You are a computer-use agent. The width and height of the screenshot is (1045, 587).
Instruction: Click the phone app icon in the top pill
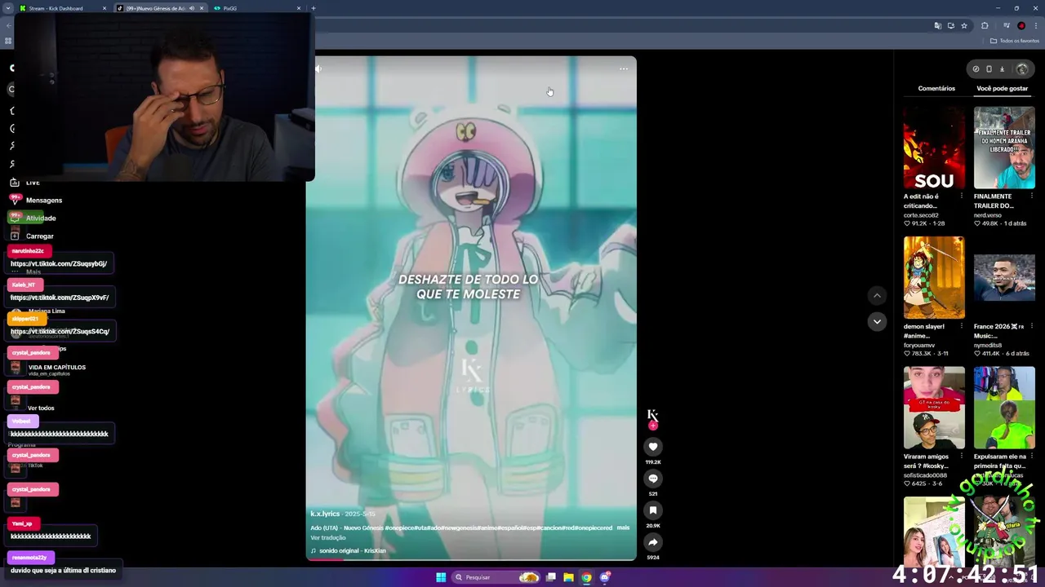(x=989, y=69)
